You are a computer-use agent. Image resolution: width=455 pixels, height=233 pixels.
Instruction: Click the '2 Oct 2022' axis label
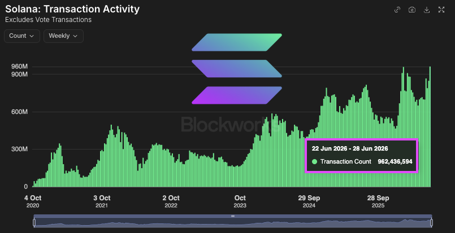tap(171, 201)
